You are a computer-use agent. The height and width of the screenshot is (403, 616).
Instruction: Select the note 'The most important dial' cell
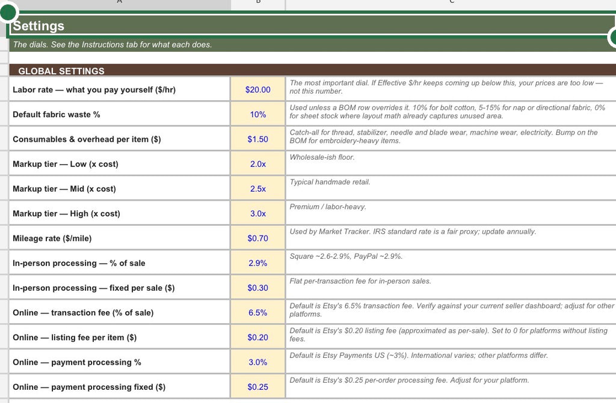coord(451,89)
